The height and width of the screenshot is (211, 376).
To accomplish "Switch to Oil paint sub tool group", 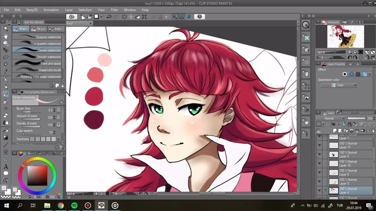I will tap(38, 29).
